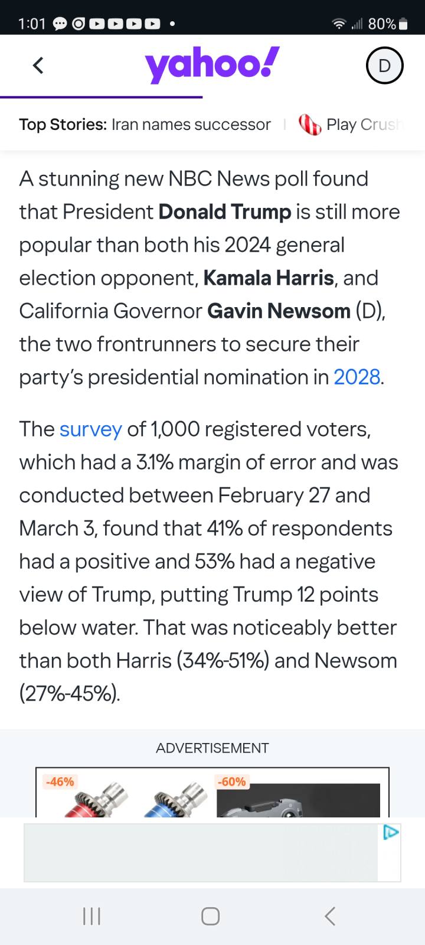Tap the striped candy Play Crush icon

pos(310,125)
